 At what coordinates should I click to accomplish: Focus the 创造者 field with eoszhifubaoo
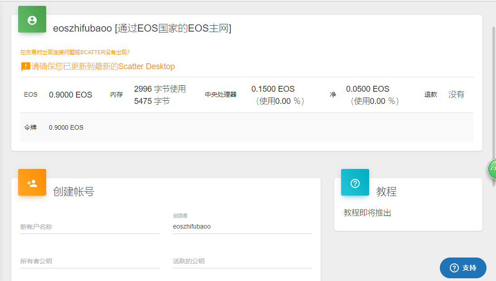tap(242, 226)
